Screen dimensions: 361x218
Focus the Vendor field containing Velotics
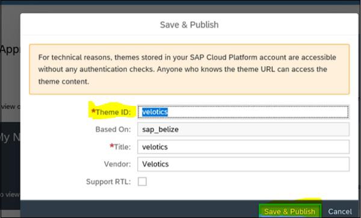tap(243, 164)
